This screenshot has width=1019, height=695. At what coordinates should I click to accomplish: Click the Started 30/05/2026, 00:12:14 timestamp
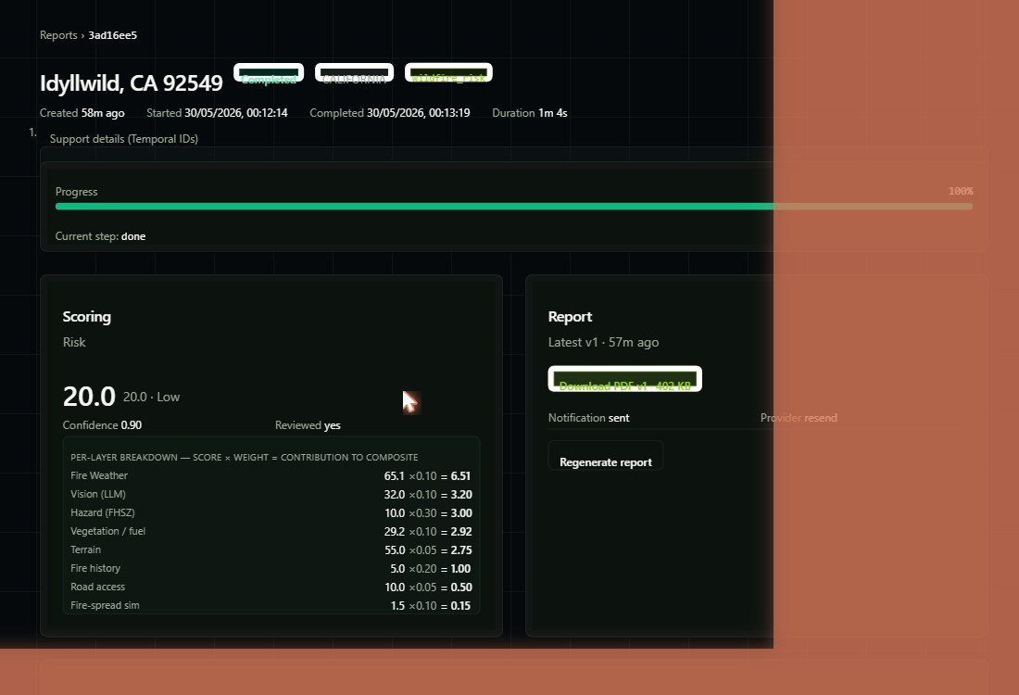tap(217, 113)
